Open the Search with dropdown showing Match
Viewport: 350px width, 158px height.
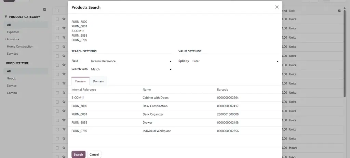[131, 69]
